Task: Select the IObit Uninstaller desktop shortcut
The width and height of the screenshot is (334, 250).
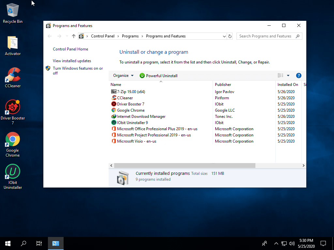Action: click(13, 177)
